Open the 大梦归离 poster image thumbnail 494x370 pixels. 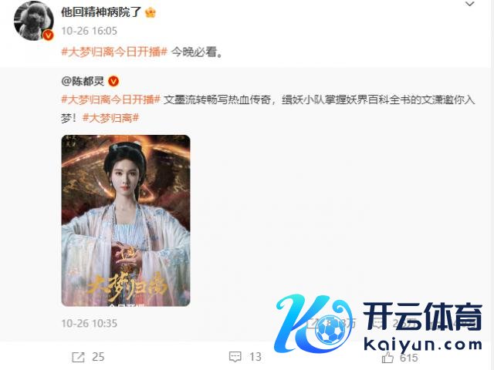point(126,220)
